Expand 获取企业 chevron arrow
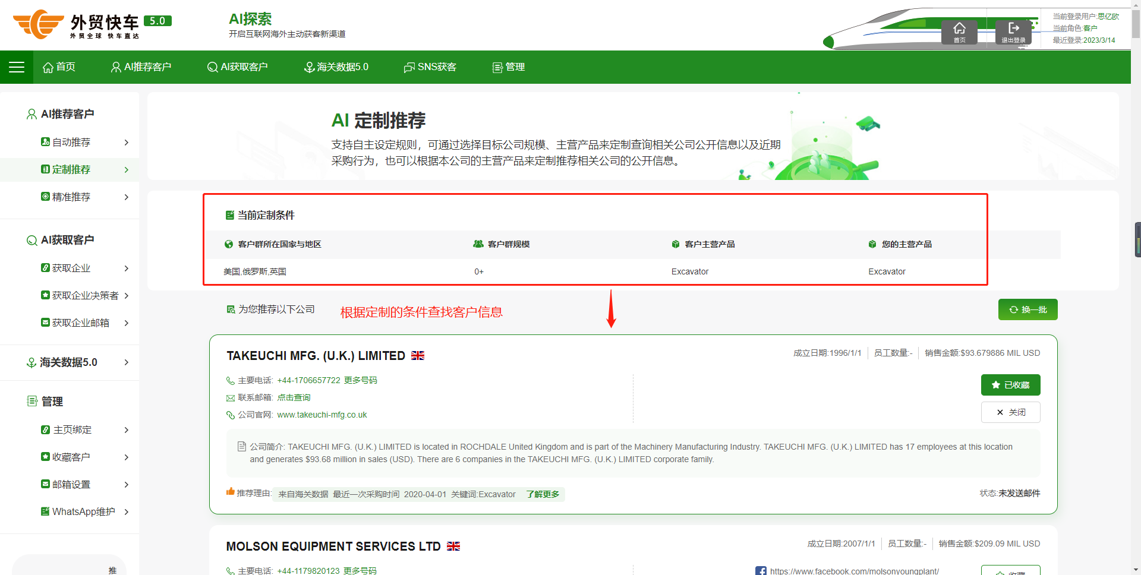This screenshot has height=575, width=1141. point(127,268)
